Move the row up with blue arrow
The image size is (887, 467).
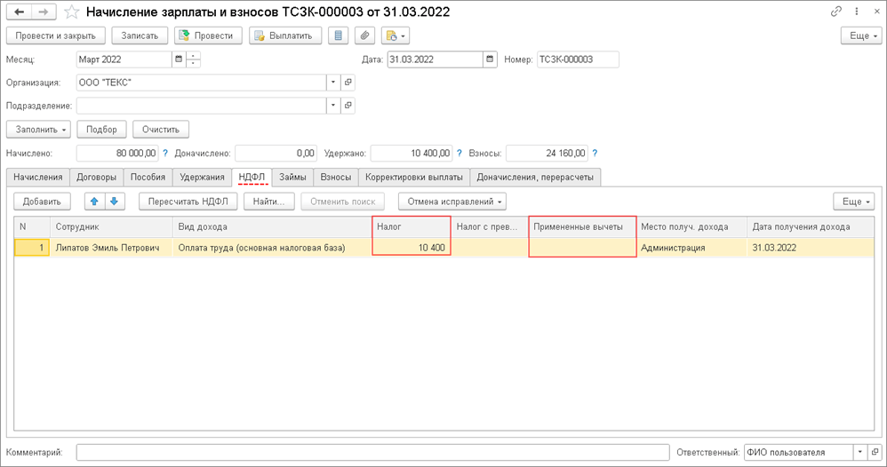94,202
